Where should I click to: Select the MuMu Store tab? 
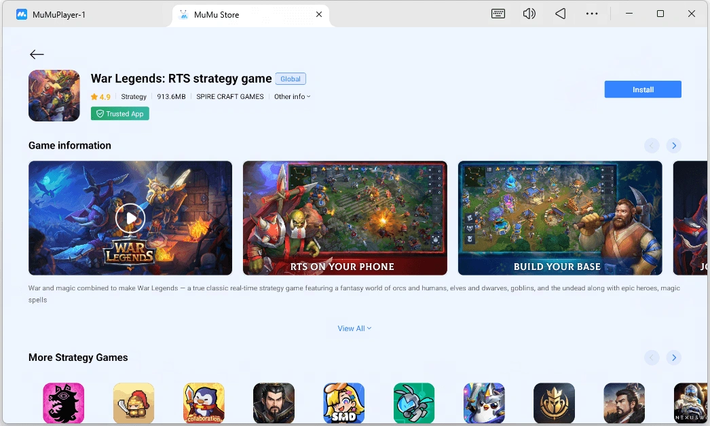point(250,14)
